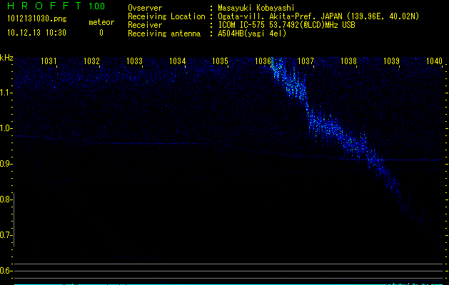Click the 'Receiving antenna' field label
Viewport: 449px width, 285px height.
pos(164,33)
